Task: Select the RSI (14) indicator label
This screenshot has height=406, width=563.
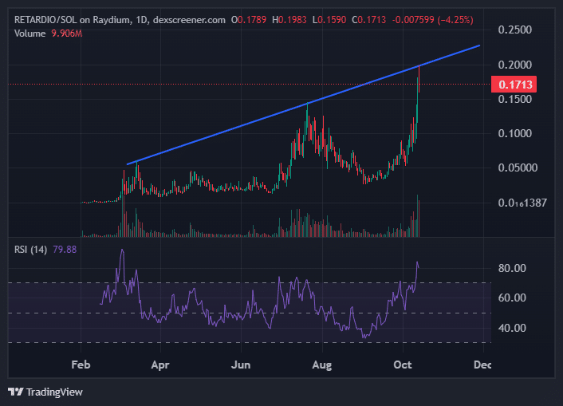Action: (x=31, y=250)
